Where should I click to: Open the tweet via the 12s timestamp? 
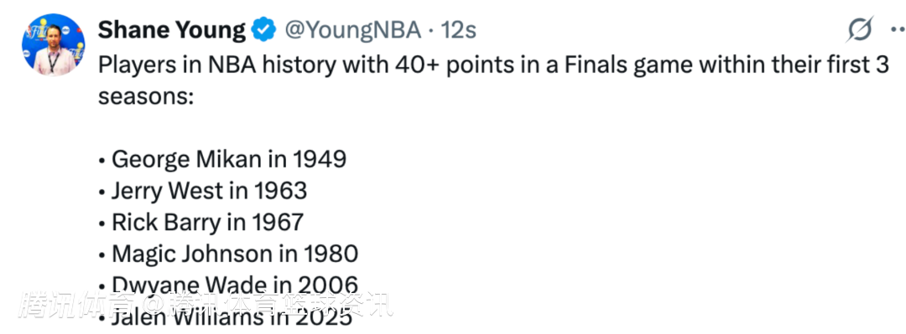tap(459, 30)
